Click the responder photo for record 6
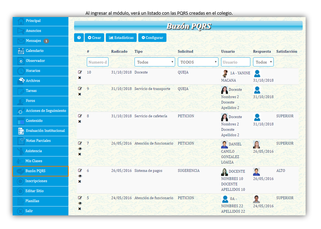Screen dimensions: 321x229 click(256, 172)
